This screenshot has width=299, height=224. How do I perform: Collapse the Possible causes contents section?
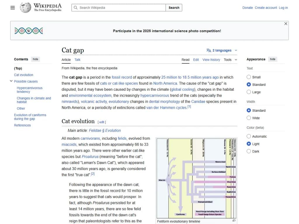click(11, 81)
